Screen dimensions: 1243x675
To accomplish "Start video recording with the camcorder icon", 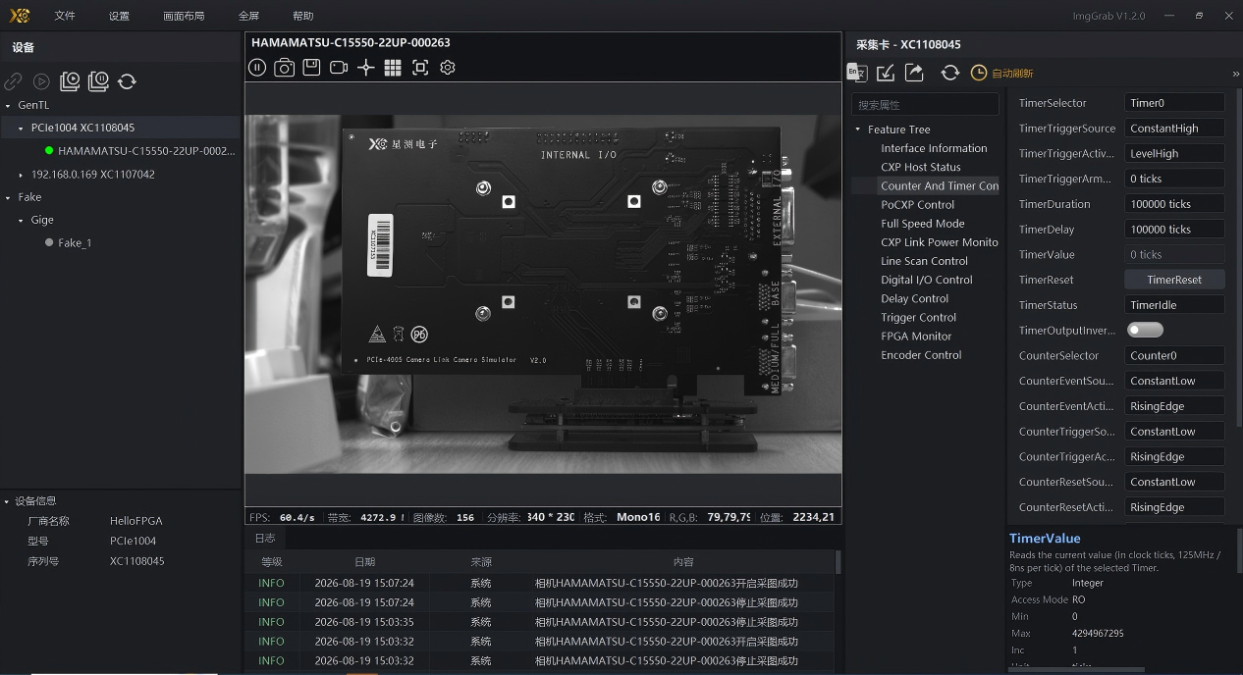I will [x=339, y=67].
